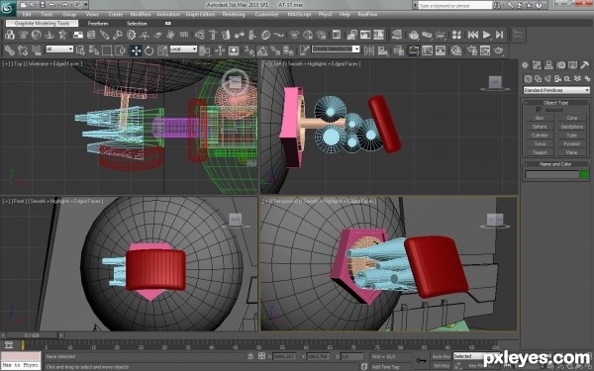Activate the Select and Scale tool
594x371 pixels.
pyautogui.click(x=162, y=50)
